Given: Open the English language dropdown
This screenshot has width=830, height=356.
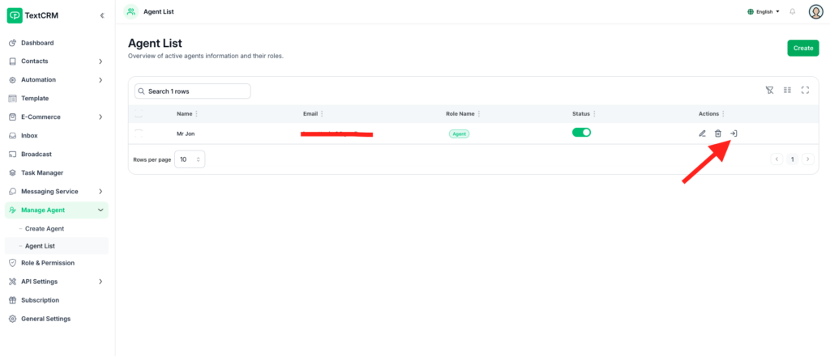Looking at the screenshot, I should 763,11.
